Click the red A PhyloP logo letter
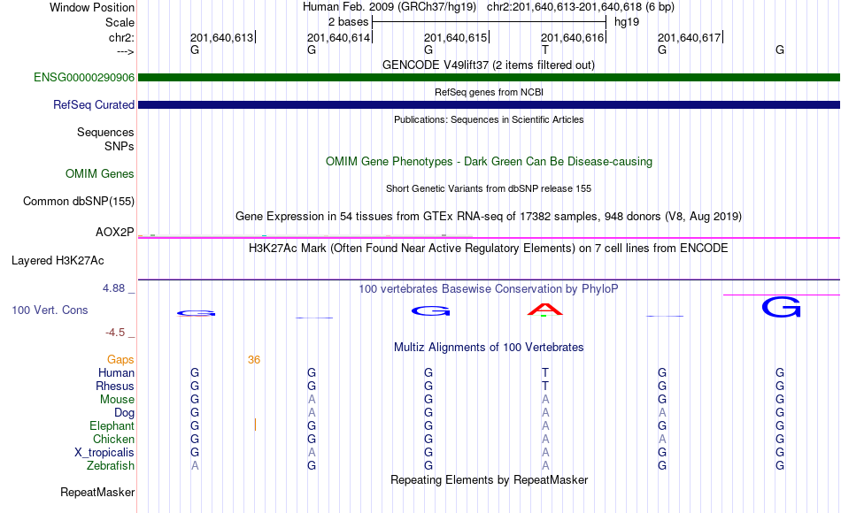 pos(545,310)
